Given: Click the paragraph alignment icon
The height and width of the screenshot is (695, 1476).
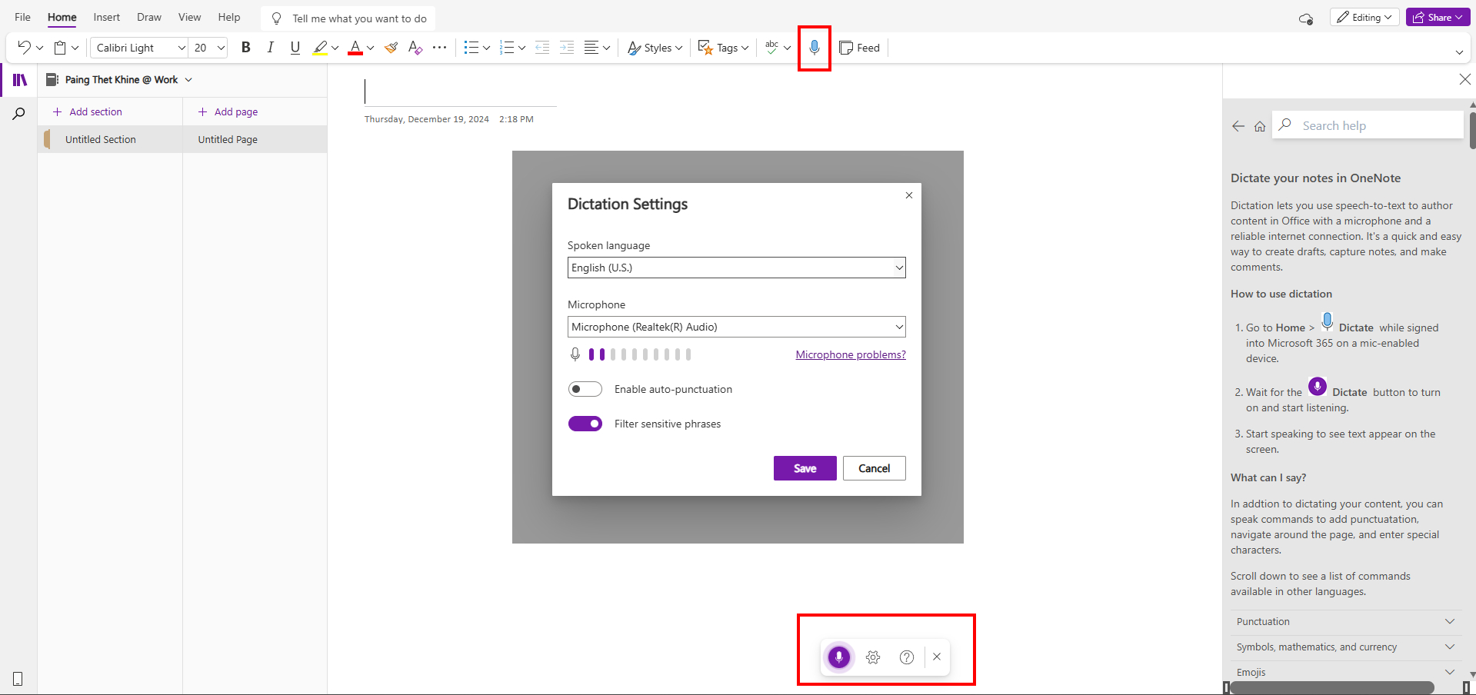Looking at the screenshot, I should (x=591, y=48).
